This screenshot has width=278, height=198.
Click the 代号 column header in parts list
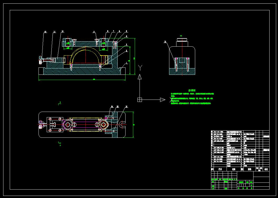[220, 169]
